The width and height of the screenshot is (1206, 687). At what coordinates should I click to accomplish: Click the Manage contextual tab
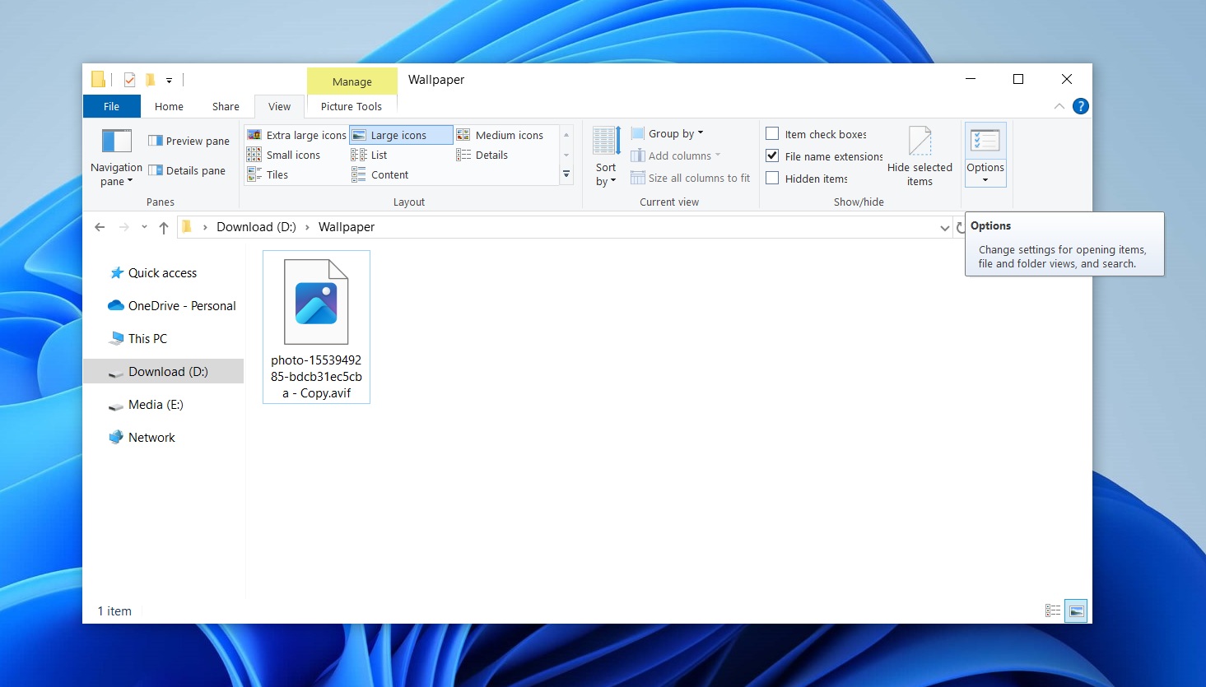pos(352,81)
